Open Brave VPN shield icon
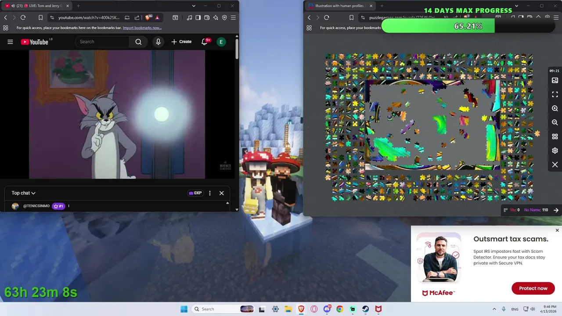 (x=224, y=18)
